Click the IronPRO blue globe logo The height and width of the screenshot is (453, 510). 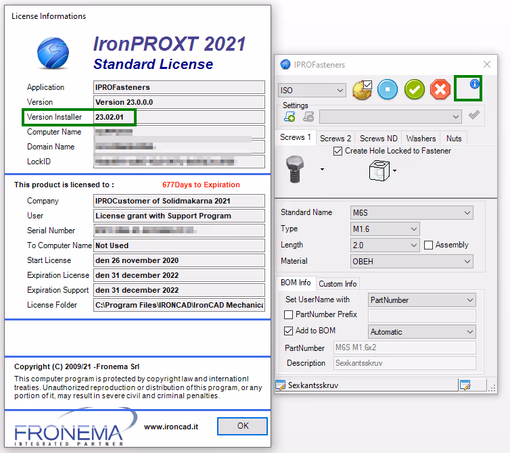53,53
